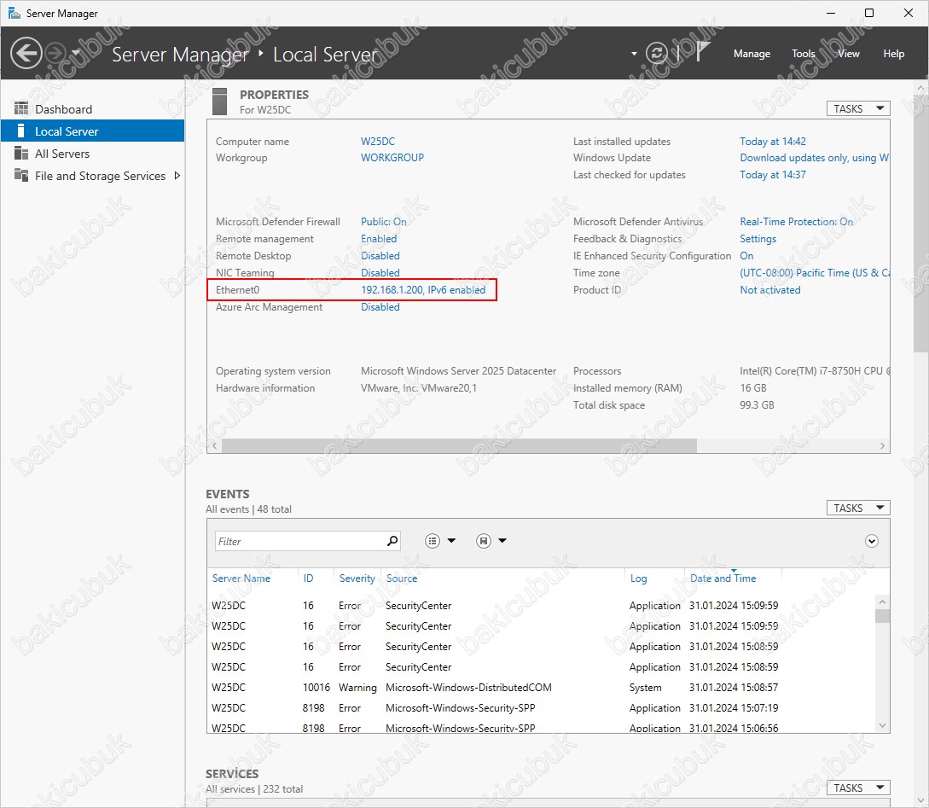
Task: Click the back navigation arrow
Action: (26, 53)
